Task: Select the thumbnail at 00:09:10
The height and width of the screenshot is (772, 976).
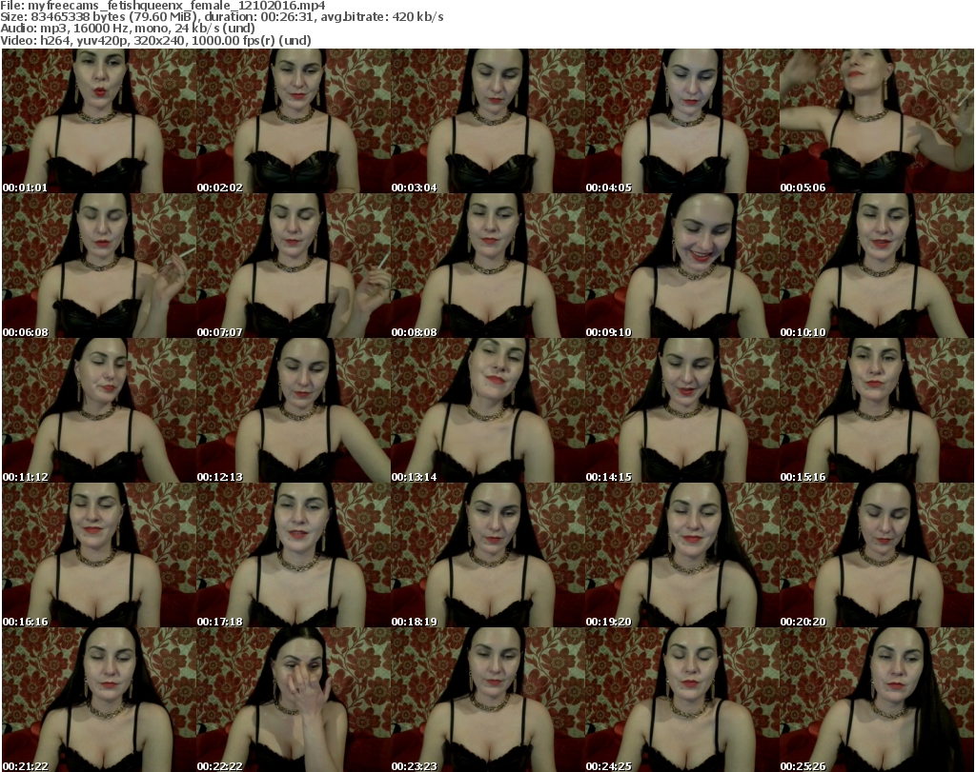Action: click(681, 266)
